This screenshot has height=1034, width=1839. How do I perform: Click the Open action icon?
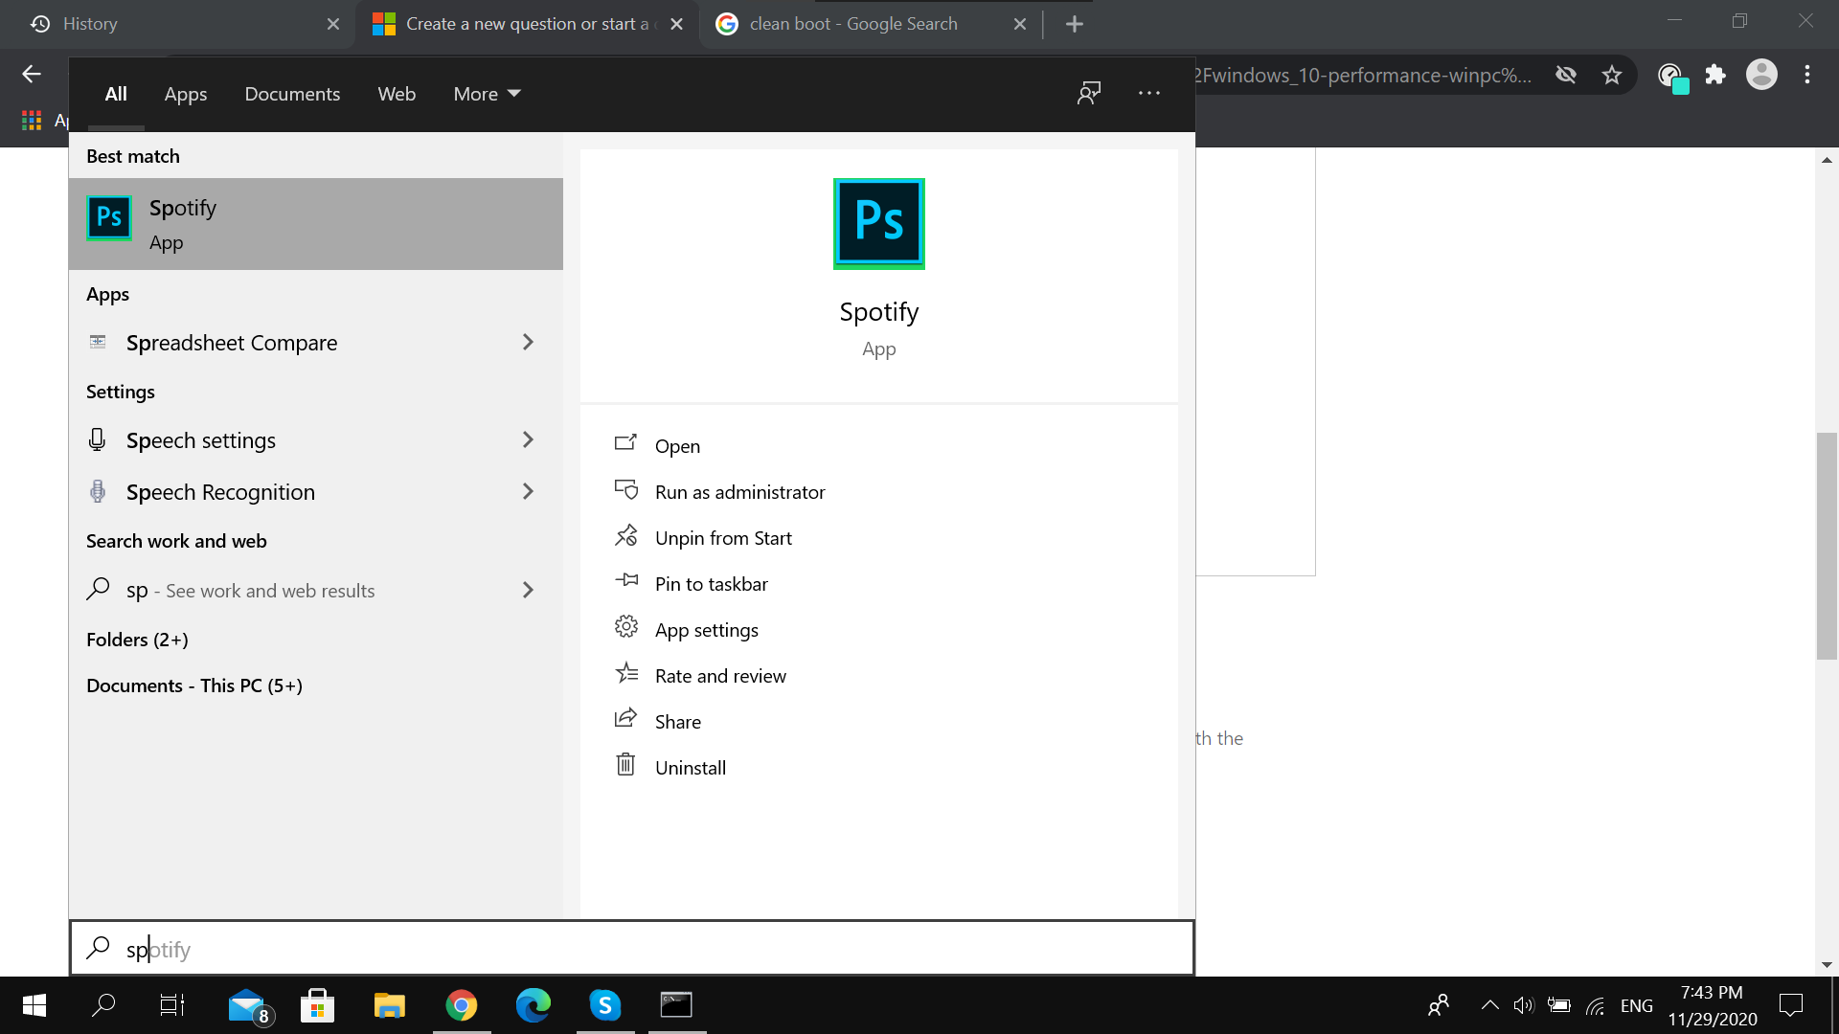click(x=625, y=443)
